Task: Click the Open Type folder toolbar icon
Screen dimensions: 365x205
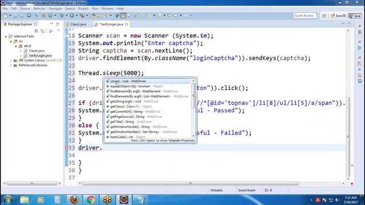Action: coord(93,15)
